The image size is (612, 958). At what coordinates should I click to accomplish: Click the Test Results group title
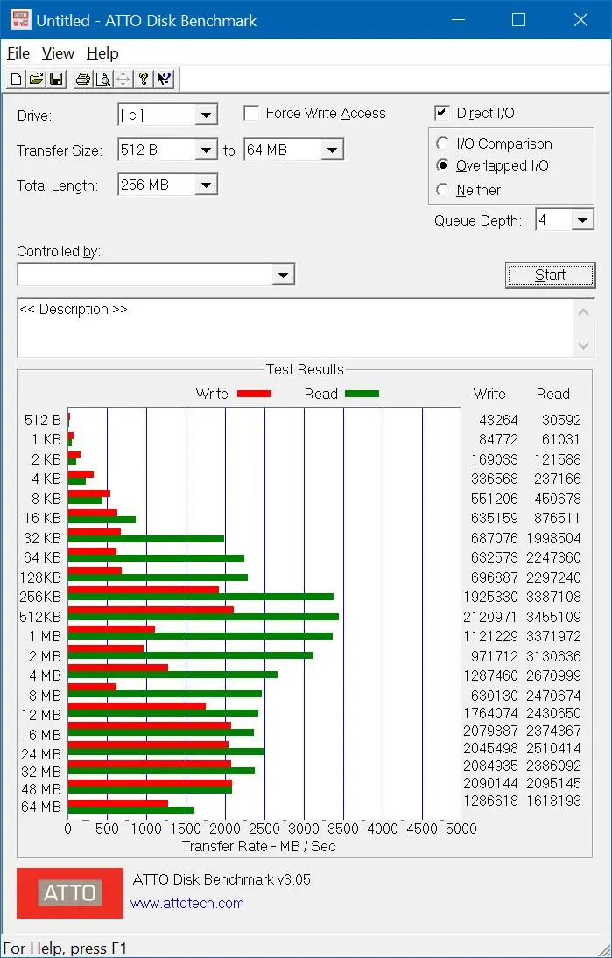pyautogui.click(x=305, y=369)
